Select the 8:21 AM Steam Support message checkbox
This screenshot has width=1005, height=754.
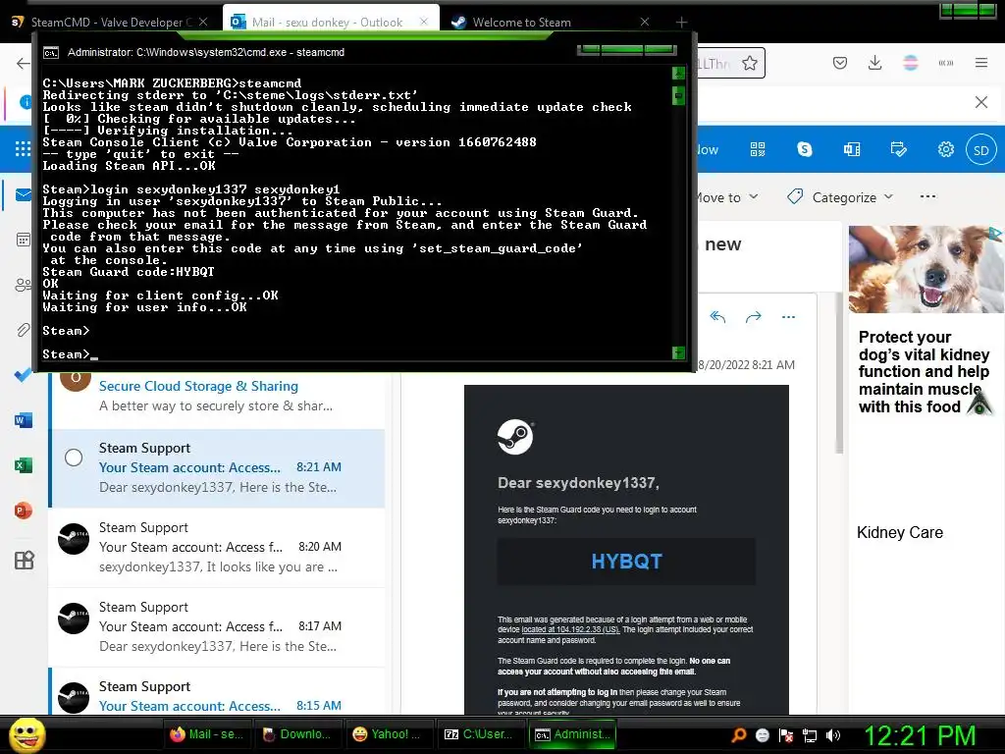pyautogui.click(x=74, y=458)
